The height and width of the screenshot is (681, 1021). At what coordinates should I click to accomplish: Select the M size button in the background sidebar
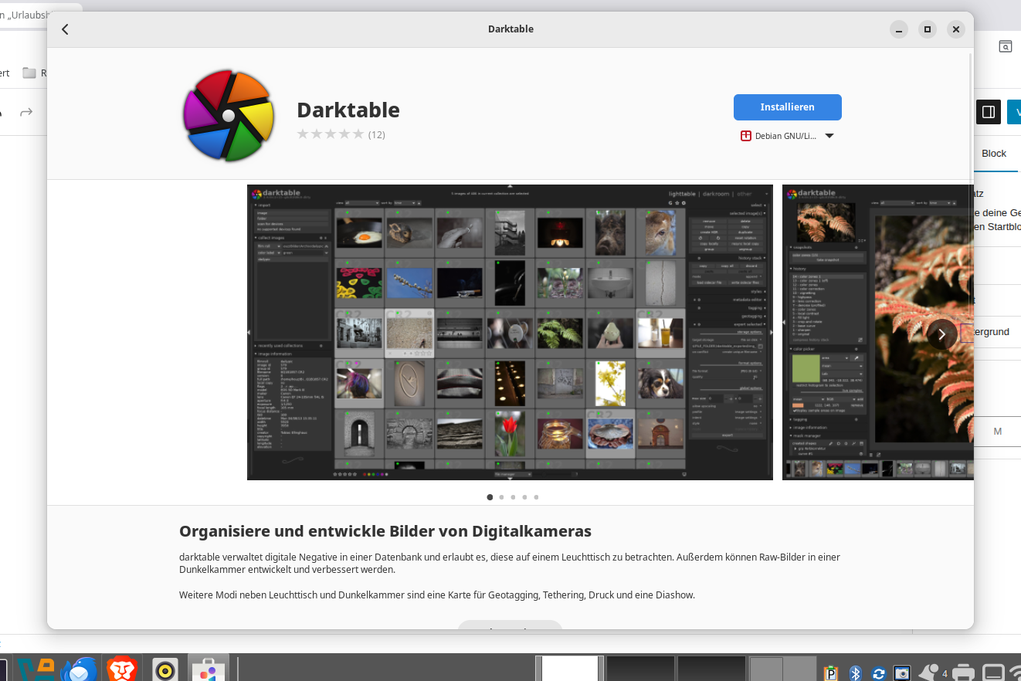(x=998, y=432)
